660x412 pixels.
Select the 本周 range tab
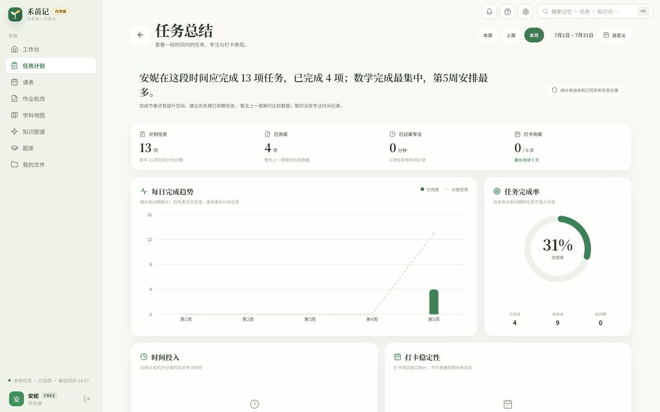tap(488, 35)
